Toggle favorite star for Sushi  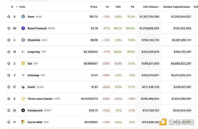(9, 87)
